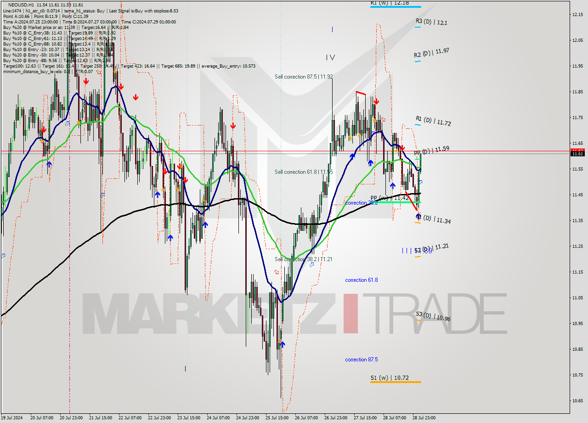Click the 'R1 (w) | 12.18' resistance label
Screen dimensions: 588x423
coord(390,3)
